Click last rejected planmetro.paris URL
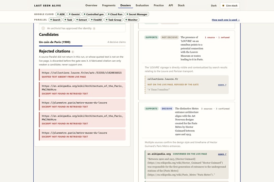The height and width of the screenshot is (182, 274). tap(74, 133)
